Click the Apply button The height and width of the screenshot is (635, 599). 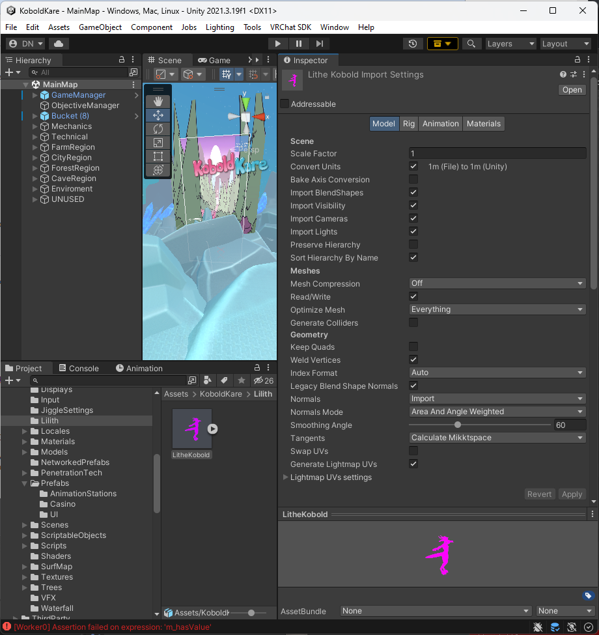(x=572, y=494)
